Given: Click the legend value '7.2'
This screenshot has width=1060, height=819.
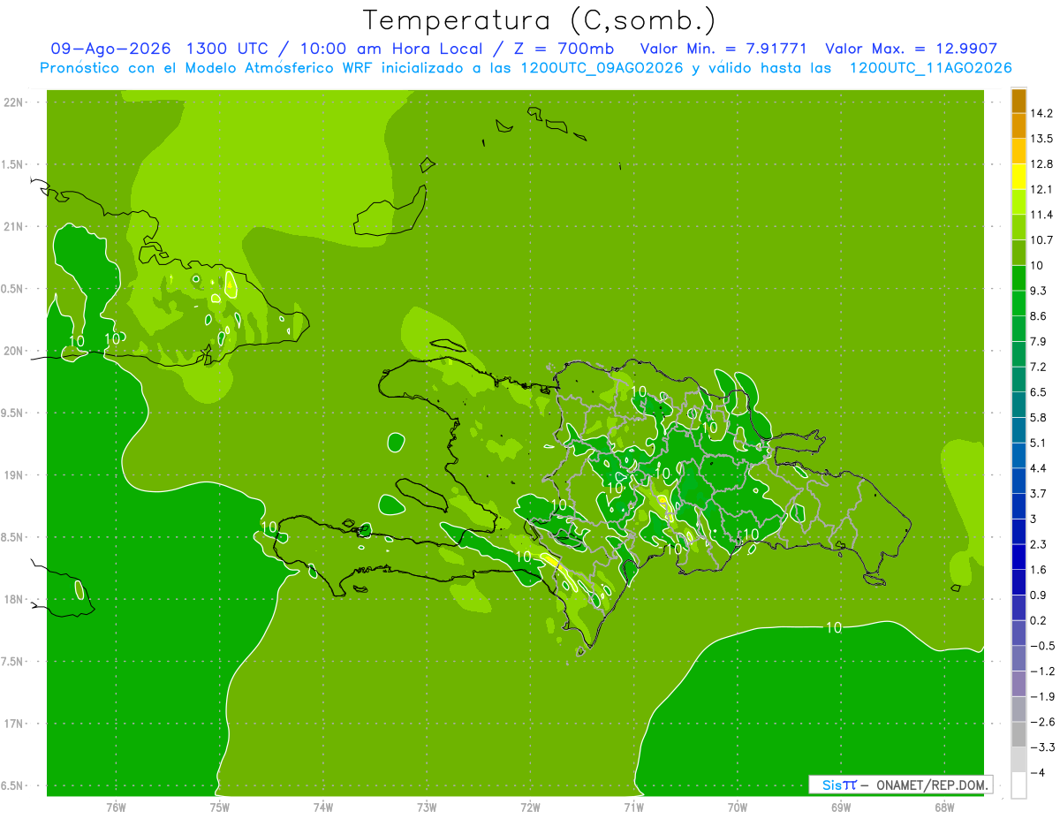Looking at the screenshot, I should click(x=1039, y=367).
